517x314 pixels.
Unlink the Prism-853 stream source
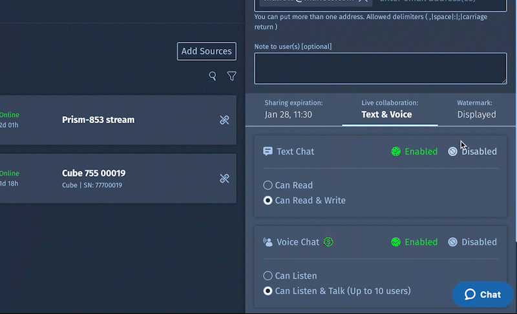click(x=224, y=120)
